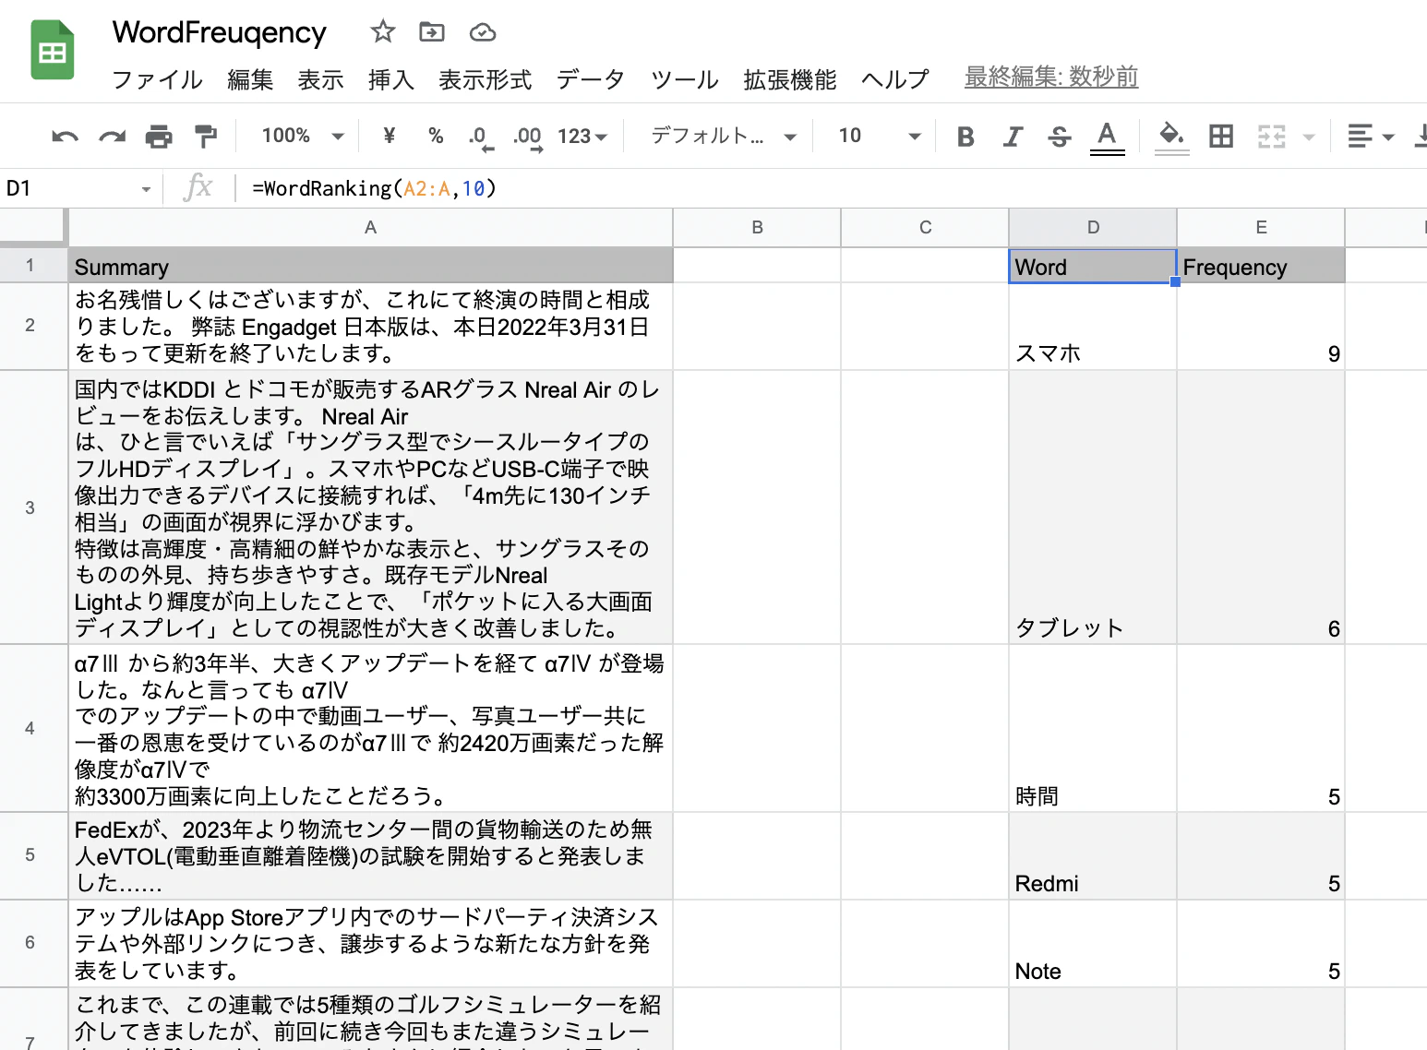The width and height of the screenshot is (1427, 1050).
Task: Open the 123 number format dropdown
Action: click(582, 137)
